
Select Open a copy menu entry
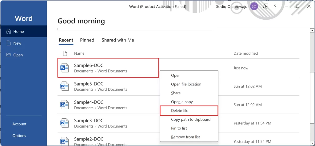[189, 102]
